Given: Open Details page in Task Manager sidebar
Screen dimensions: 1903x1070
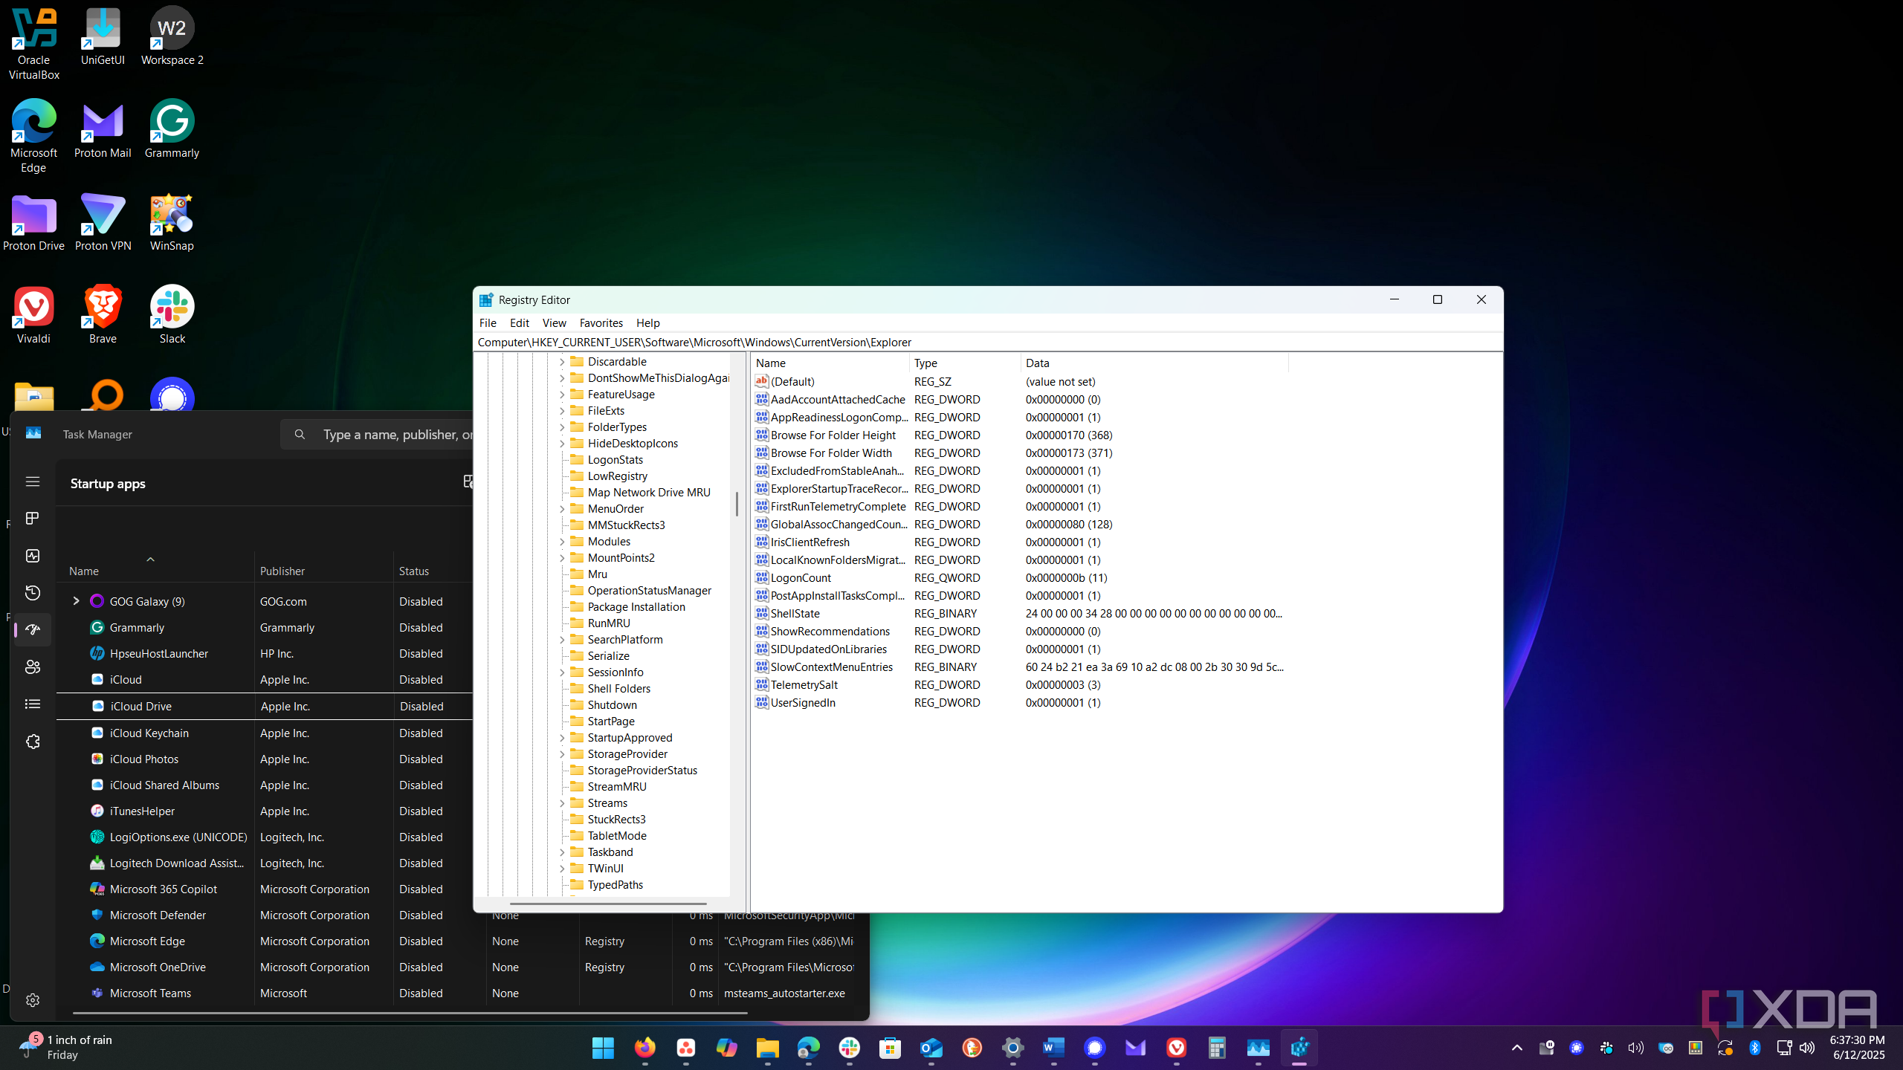Looking at the screenshot, I should [32, 704].
